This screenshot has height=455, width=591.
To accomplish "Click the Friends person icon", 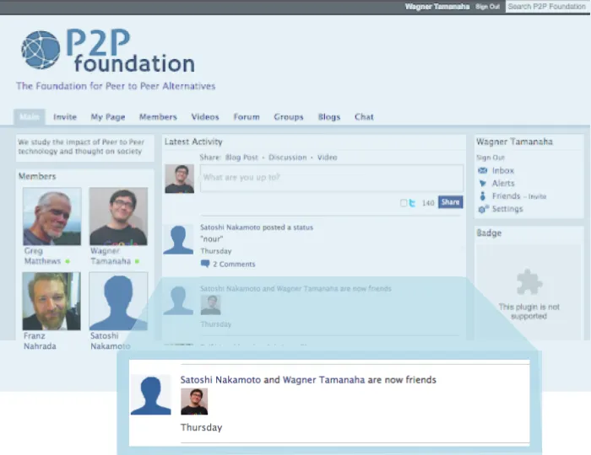I will point(482,196).
